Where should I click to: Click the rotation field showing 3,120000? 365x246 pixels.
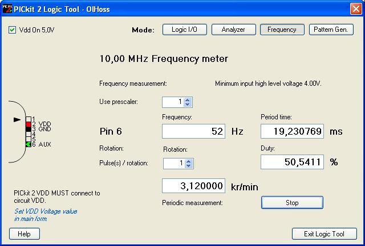(193, 186)
